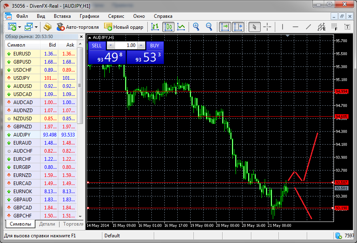Collapse the one-click trading panel triangle

[x=89, y=38]
